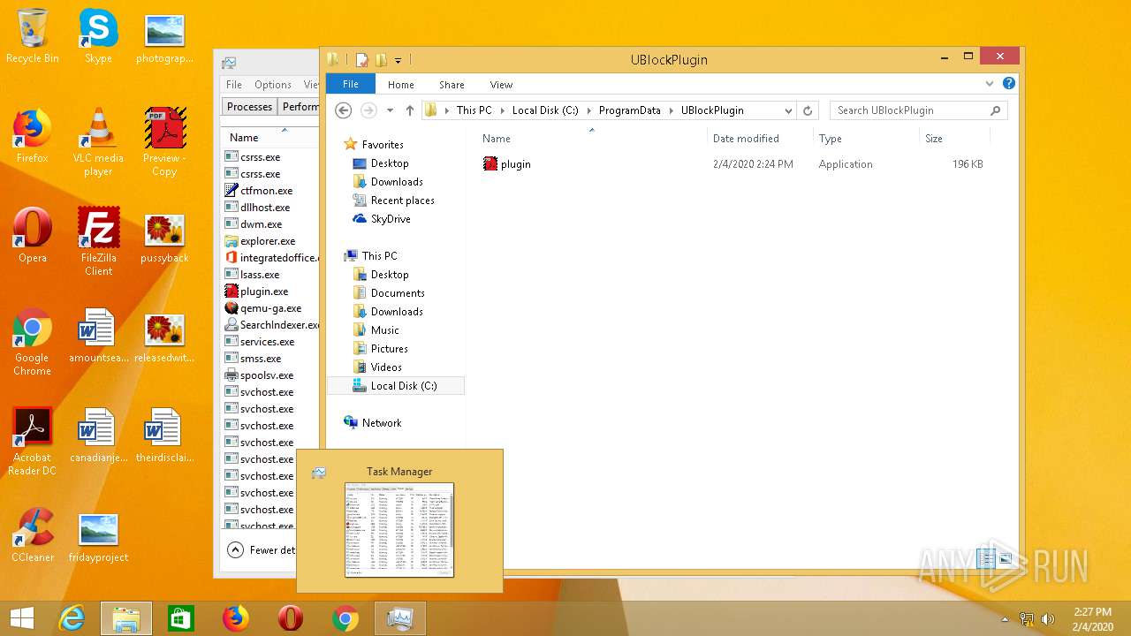The width and height of the screenshot is (1131, 636).
Task: Open SkyDrive in the navigation pane
Action: click(391, 219)
